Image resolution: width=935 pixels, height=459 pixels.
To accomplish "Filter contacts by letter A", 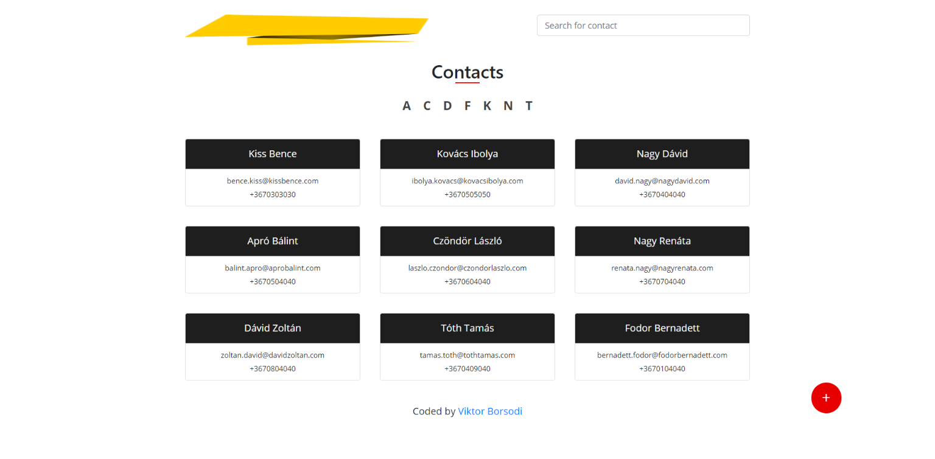I will [x=407, y=106].
